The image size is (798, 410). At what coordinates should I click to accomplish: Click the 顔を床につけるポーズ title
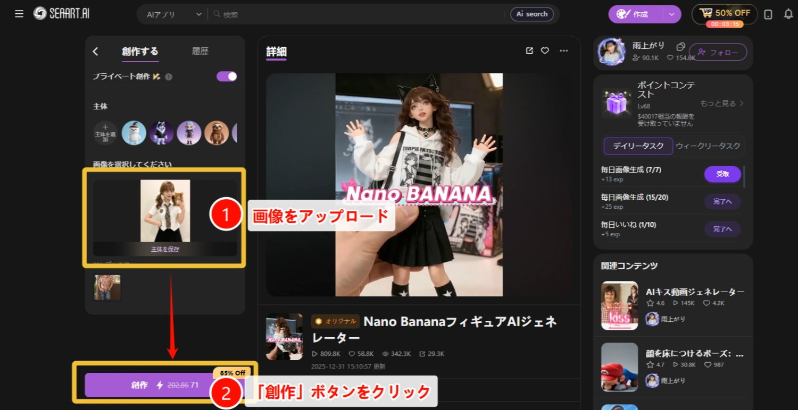point(695,353)
